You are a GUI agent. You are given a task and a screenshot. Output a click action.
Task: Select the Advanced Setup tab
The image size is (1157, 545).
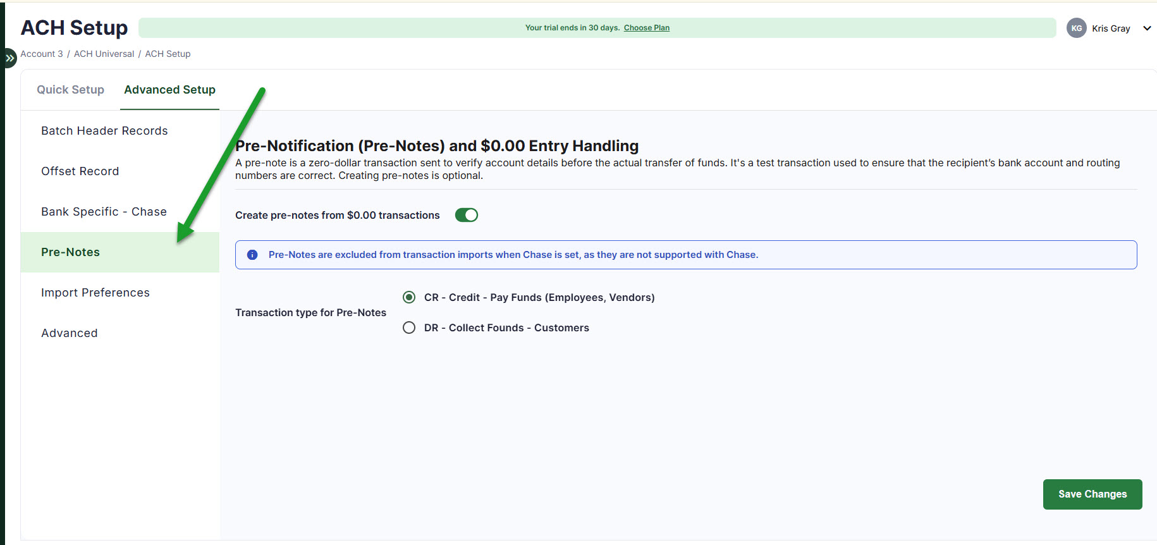(169, 90)
